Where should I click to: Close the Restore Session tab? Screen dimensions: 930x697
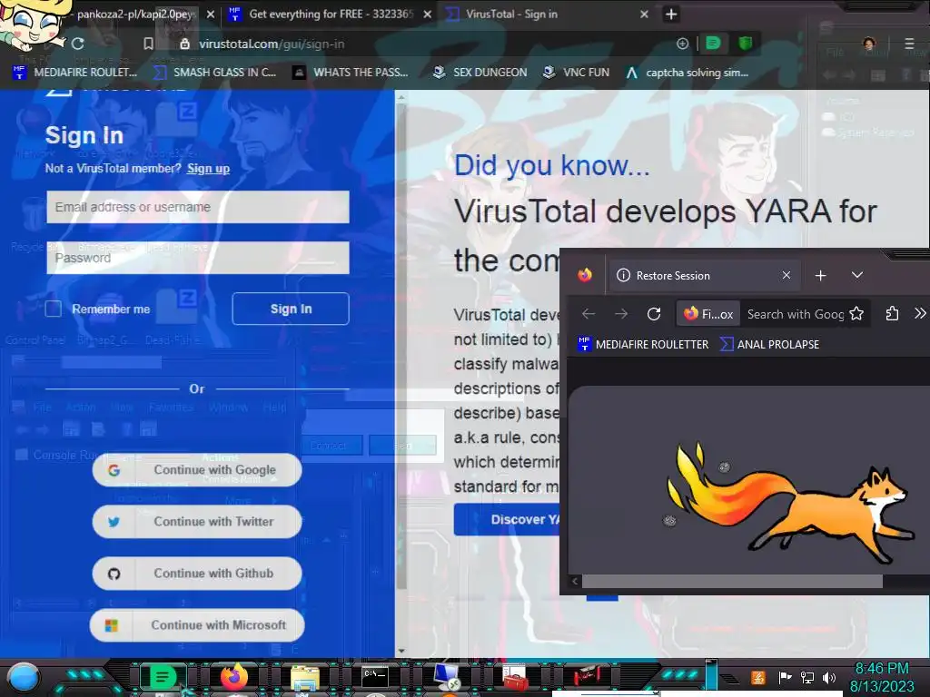pos(786,275)
